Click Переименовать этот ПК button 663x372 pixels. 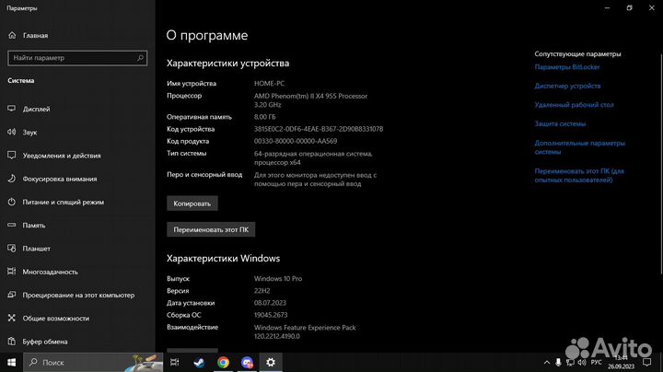211,229
